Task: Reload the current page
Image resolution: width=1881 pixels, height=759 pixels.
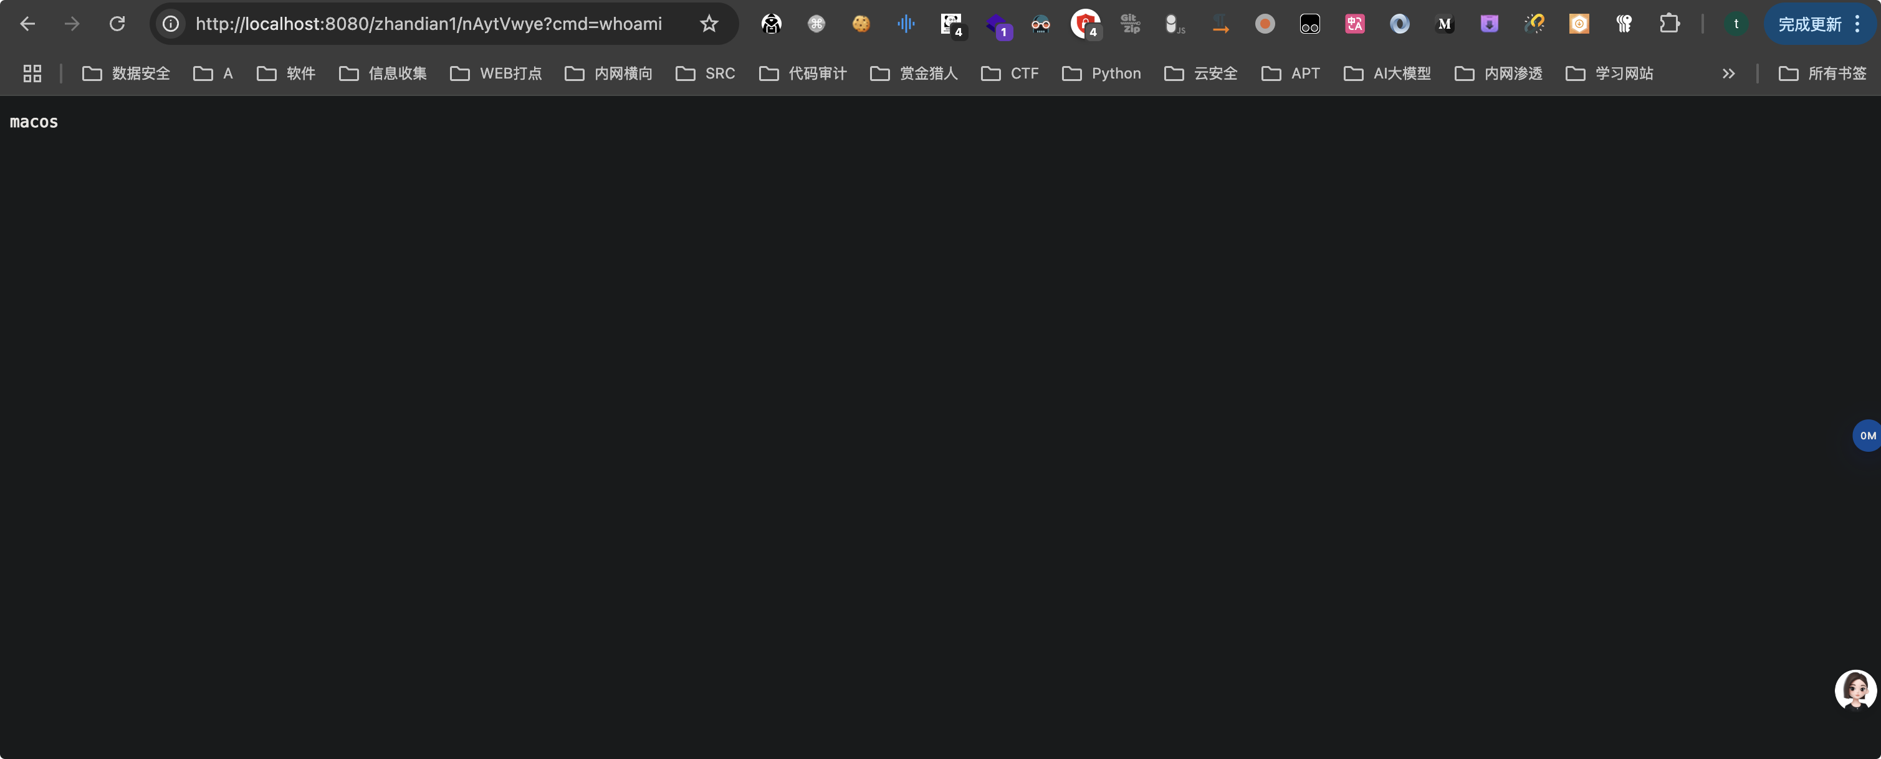Action: coord(117,24)
